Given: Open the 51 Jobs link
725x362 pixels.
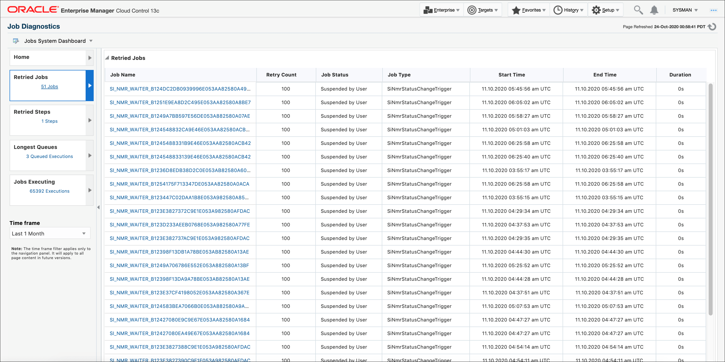Looking at the screenshot, I should pos(50,87).
